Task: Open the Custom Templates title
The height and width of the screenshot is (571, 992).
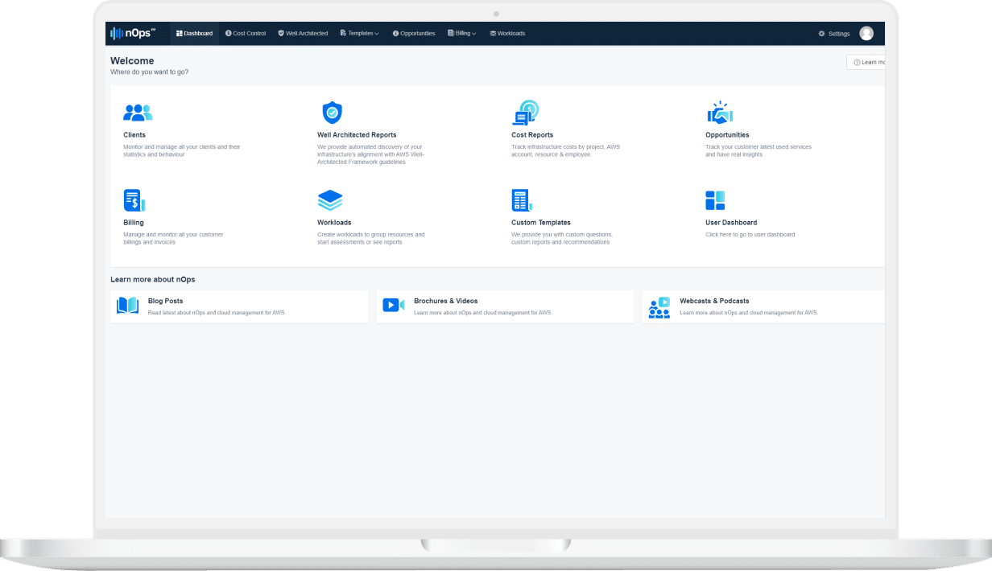Action: pyautogui.click(x=541, y=223)
